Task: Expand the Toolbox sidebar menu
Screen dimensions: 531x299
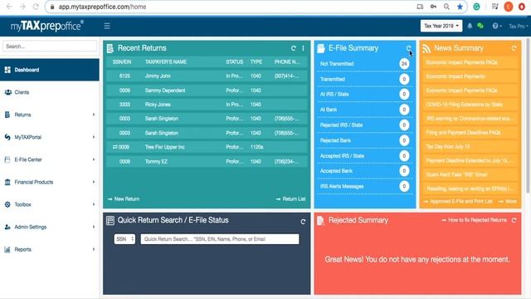Action: pos(50,204)
